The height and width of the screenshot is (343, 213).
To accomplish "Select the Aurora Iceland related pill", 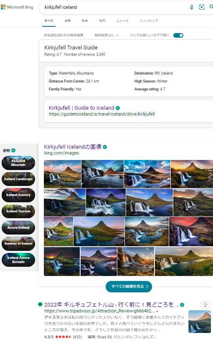I will (x=18, y=227).
